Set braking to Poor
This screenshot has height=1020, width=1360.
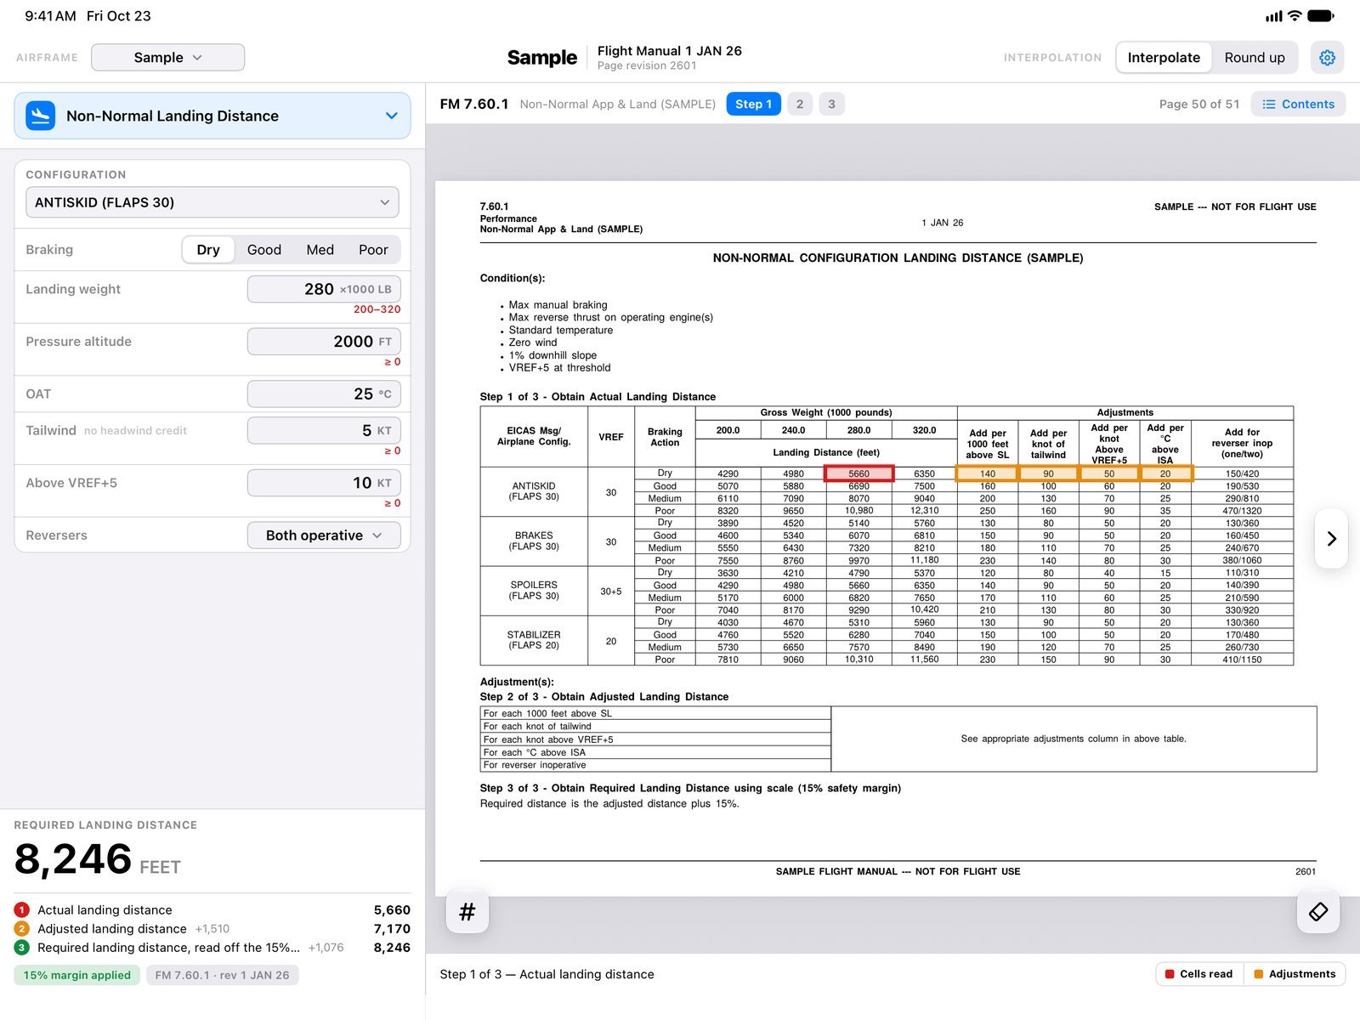[373, 249]
